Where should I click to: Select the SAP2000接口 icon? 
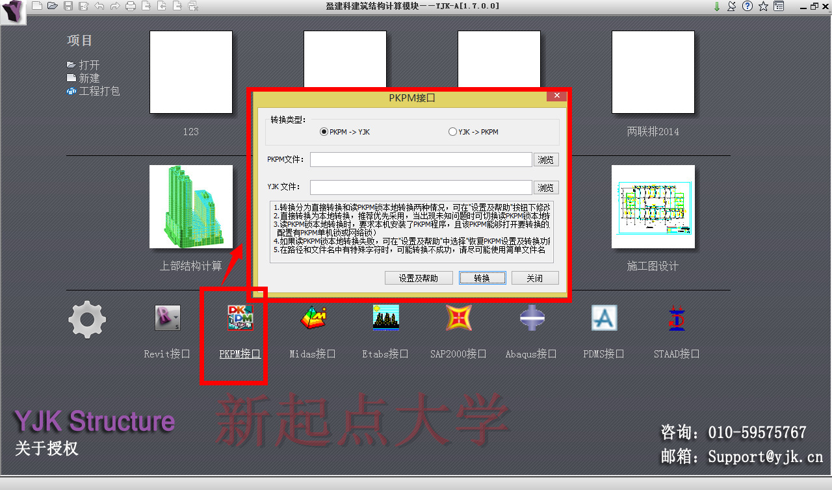click(458, 318)
